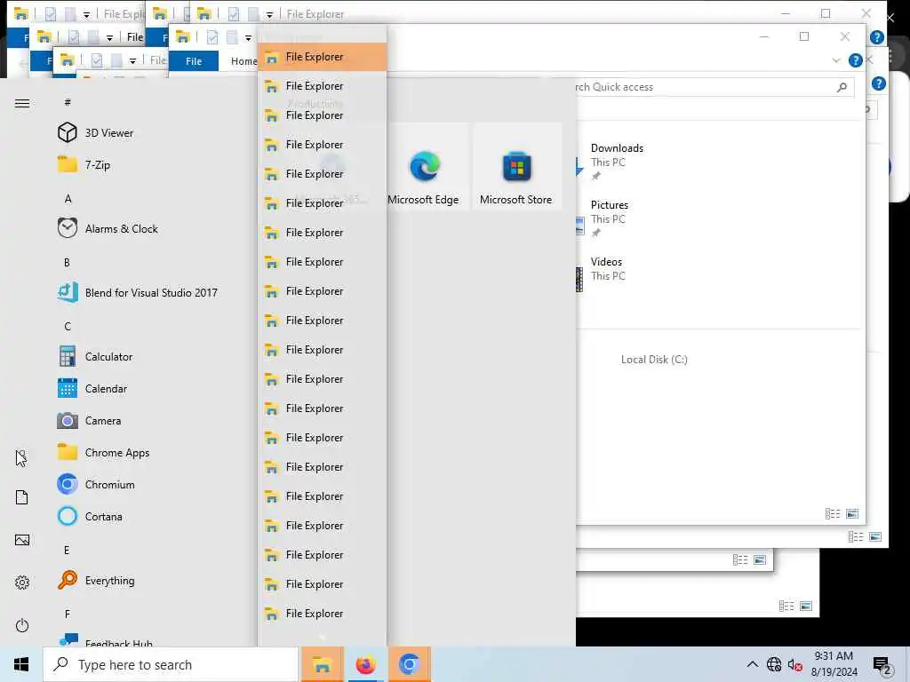
Task: Click the search magnifier in Quick access box
Action: [842, 87]
